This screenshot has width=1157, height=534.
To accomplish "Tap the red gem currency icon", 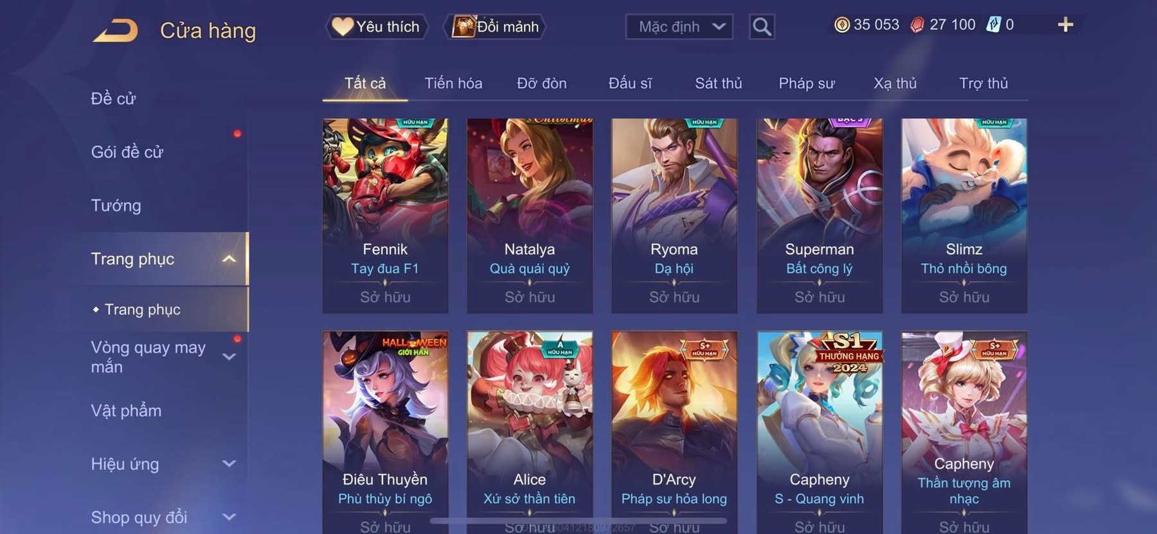I will click(x=918, y=25).
